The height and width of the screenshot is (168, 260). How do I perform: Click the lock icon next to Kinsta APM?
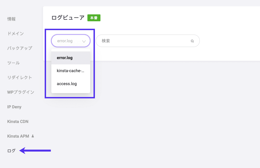32,136
